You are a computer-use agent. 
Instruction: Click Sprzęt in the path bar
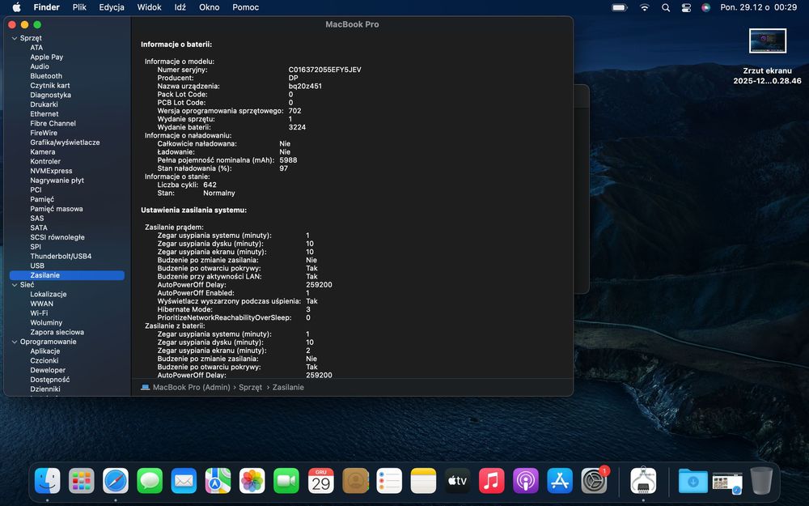click(x=250, y=387)
